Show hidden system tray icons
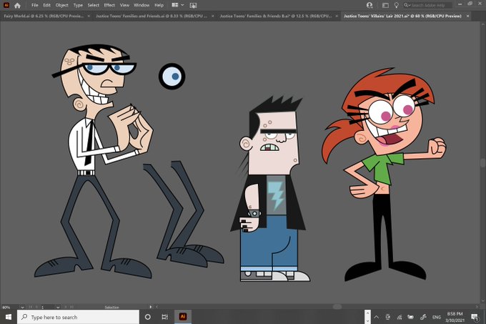 pyautogui.click(x=376, y=317)
